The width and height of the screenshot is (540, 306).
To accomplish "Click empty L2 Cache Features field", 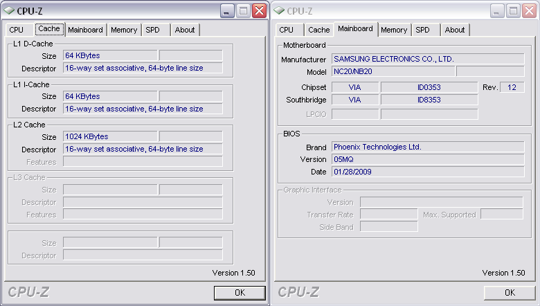I will point(143,162).
